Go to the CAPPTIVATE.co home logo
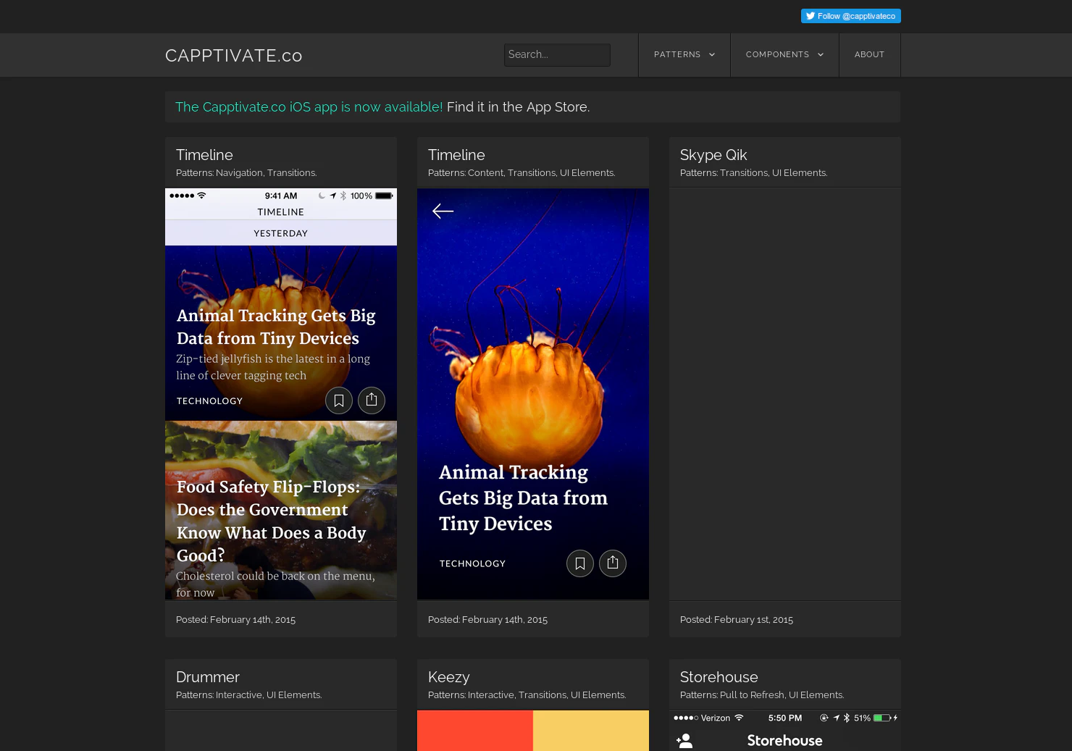Image resolution: width=1072 pixels, height=751 pixels. tap(234, 56)
